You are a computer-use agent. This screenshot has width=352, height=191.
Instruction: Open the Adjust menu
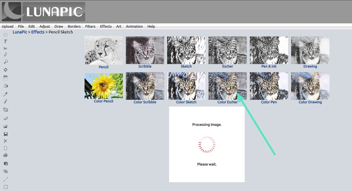tap(45, 26)
